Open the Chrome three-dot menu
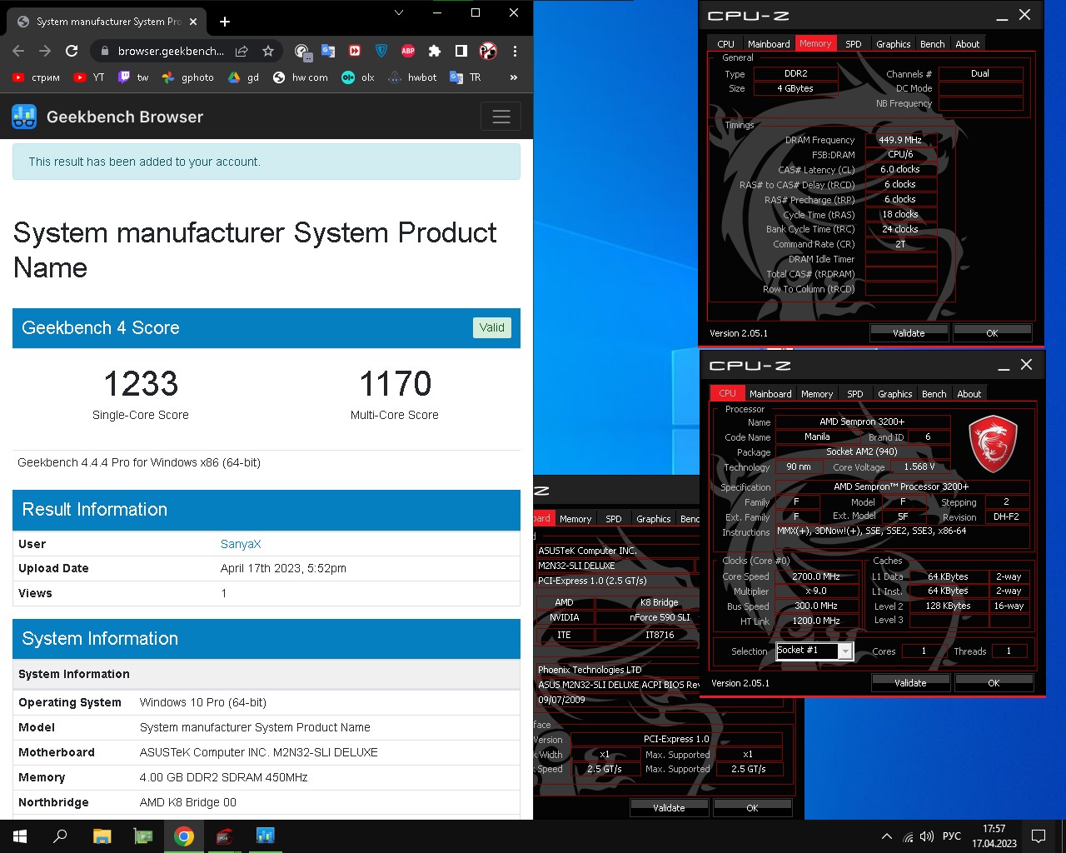Screen dimensions: 1066x853 [515, 51]
